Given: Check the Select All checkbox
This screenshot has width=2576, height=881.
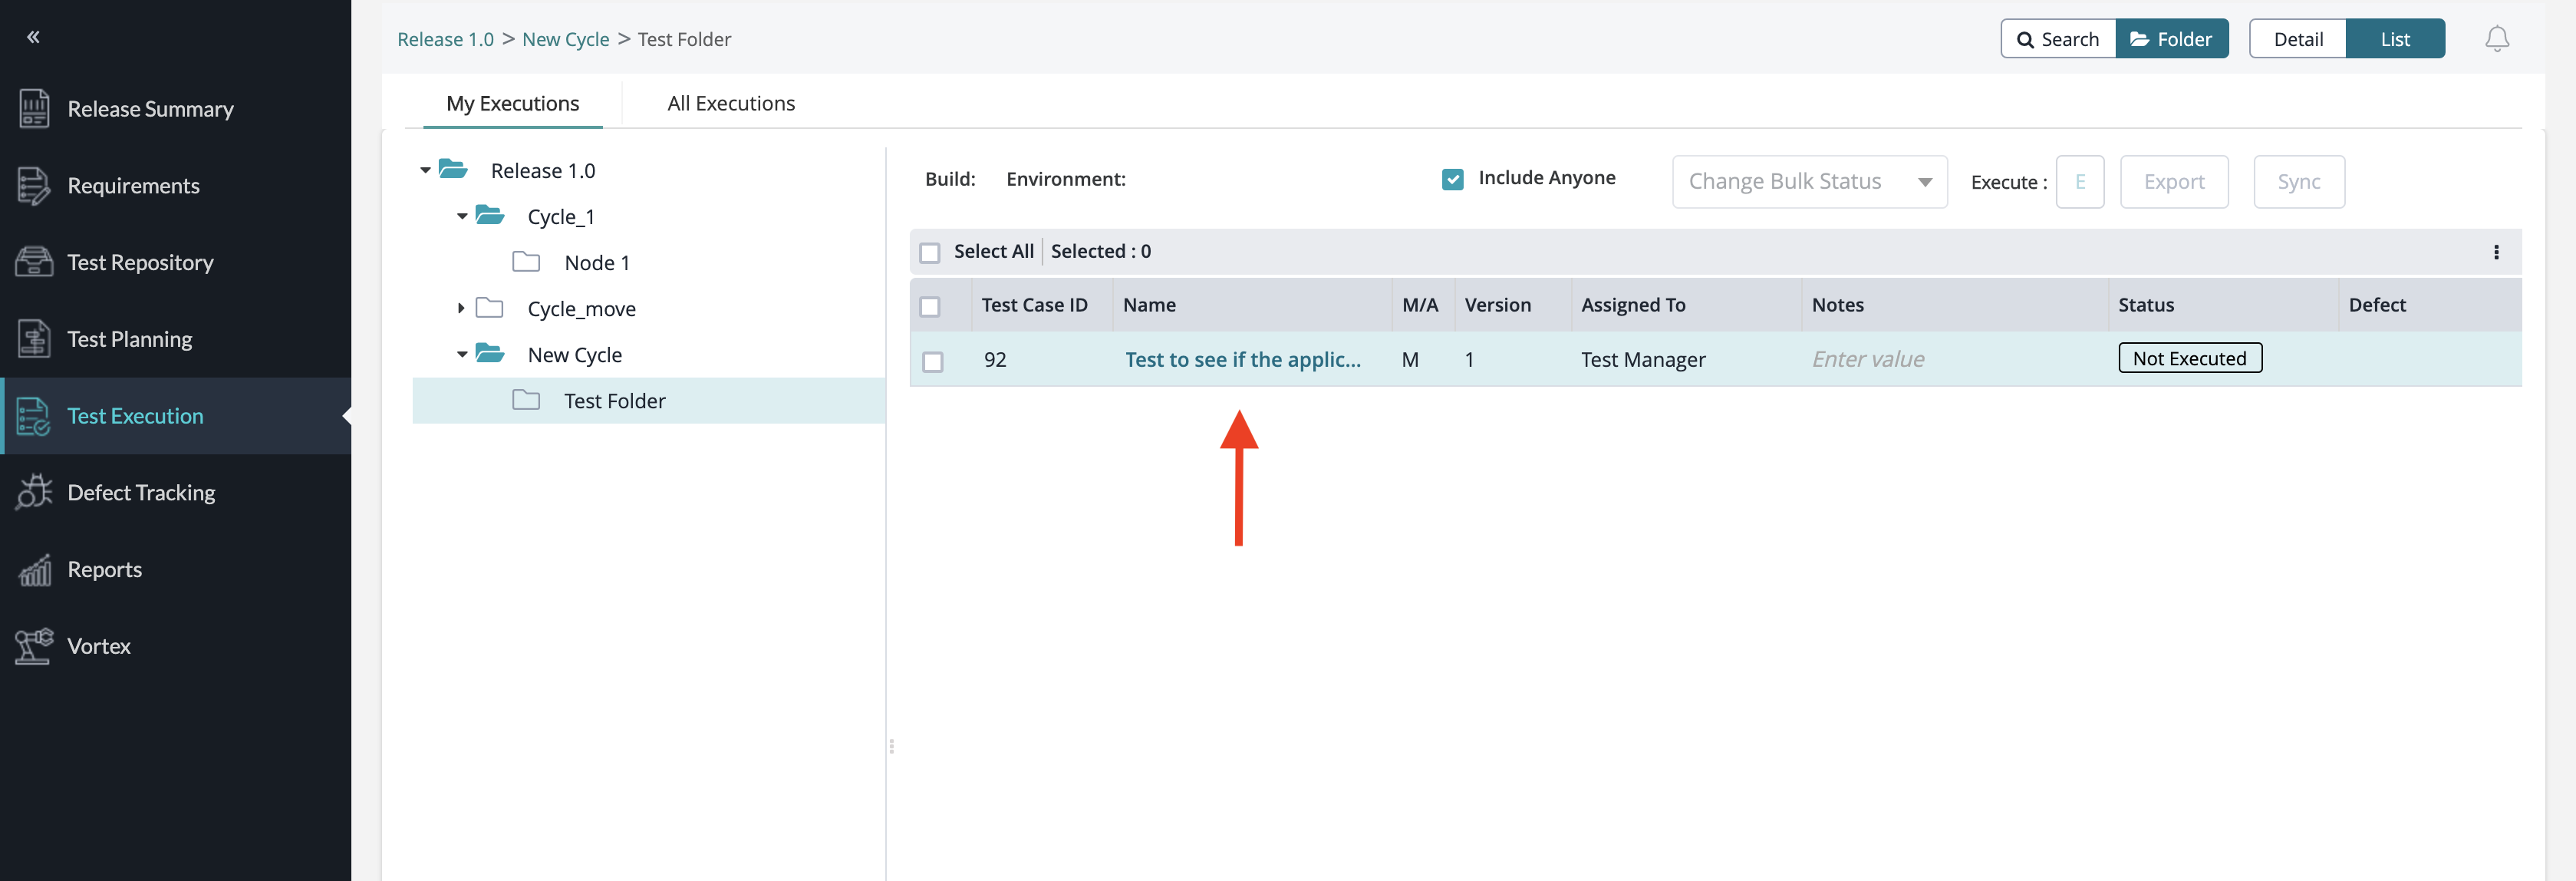Looking at the screenshot, I should (929, 252).
